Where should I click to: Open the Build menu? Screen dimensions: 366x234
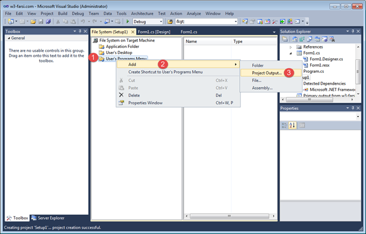click(x=63, y=14)
